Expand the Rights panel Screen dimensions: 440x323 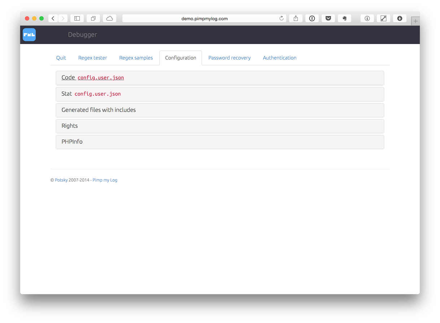(x=220, y=126)
